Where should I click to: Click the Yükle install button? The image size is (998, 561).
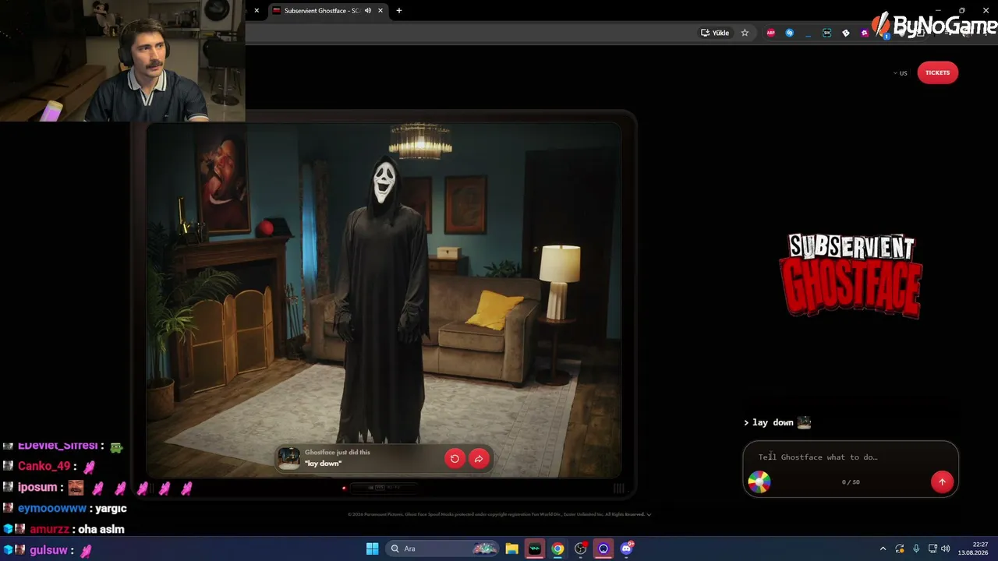click(x=715, y=33)
